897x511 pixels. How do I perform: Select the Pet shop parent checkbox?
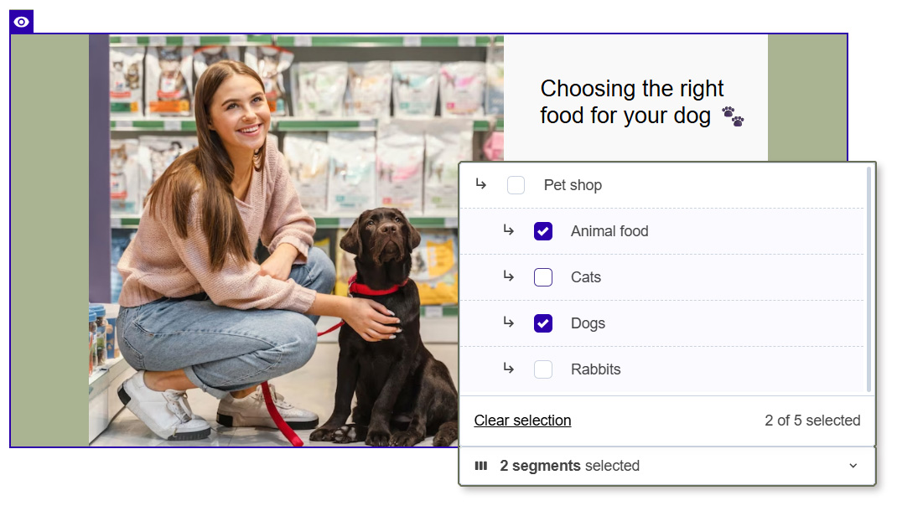[516, 185]
